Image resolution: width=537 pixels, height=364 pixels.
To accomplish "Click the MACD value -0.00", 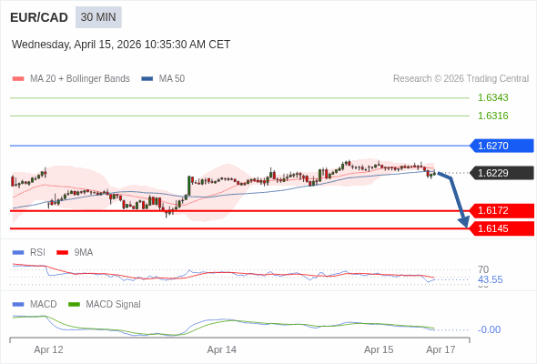I will coord(489,329).
